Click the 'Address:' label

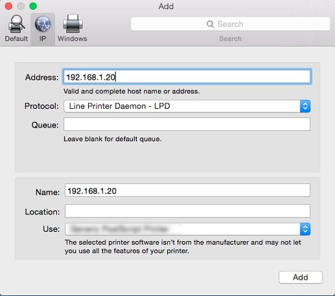click(x=41, y=77)
